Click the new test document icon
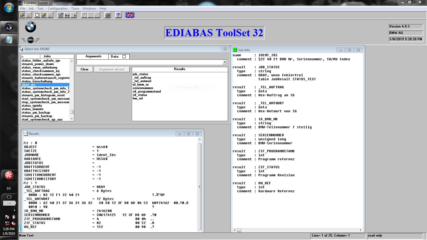Image resolution: width=427 pixels, height=240 pixels. coord(37,15)
